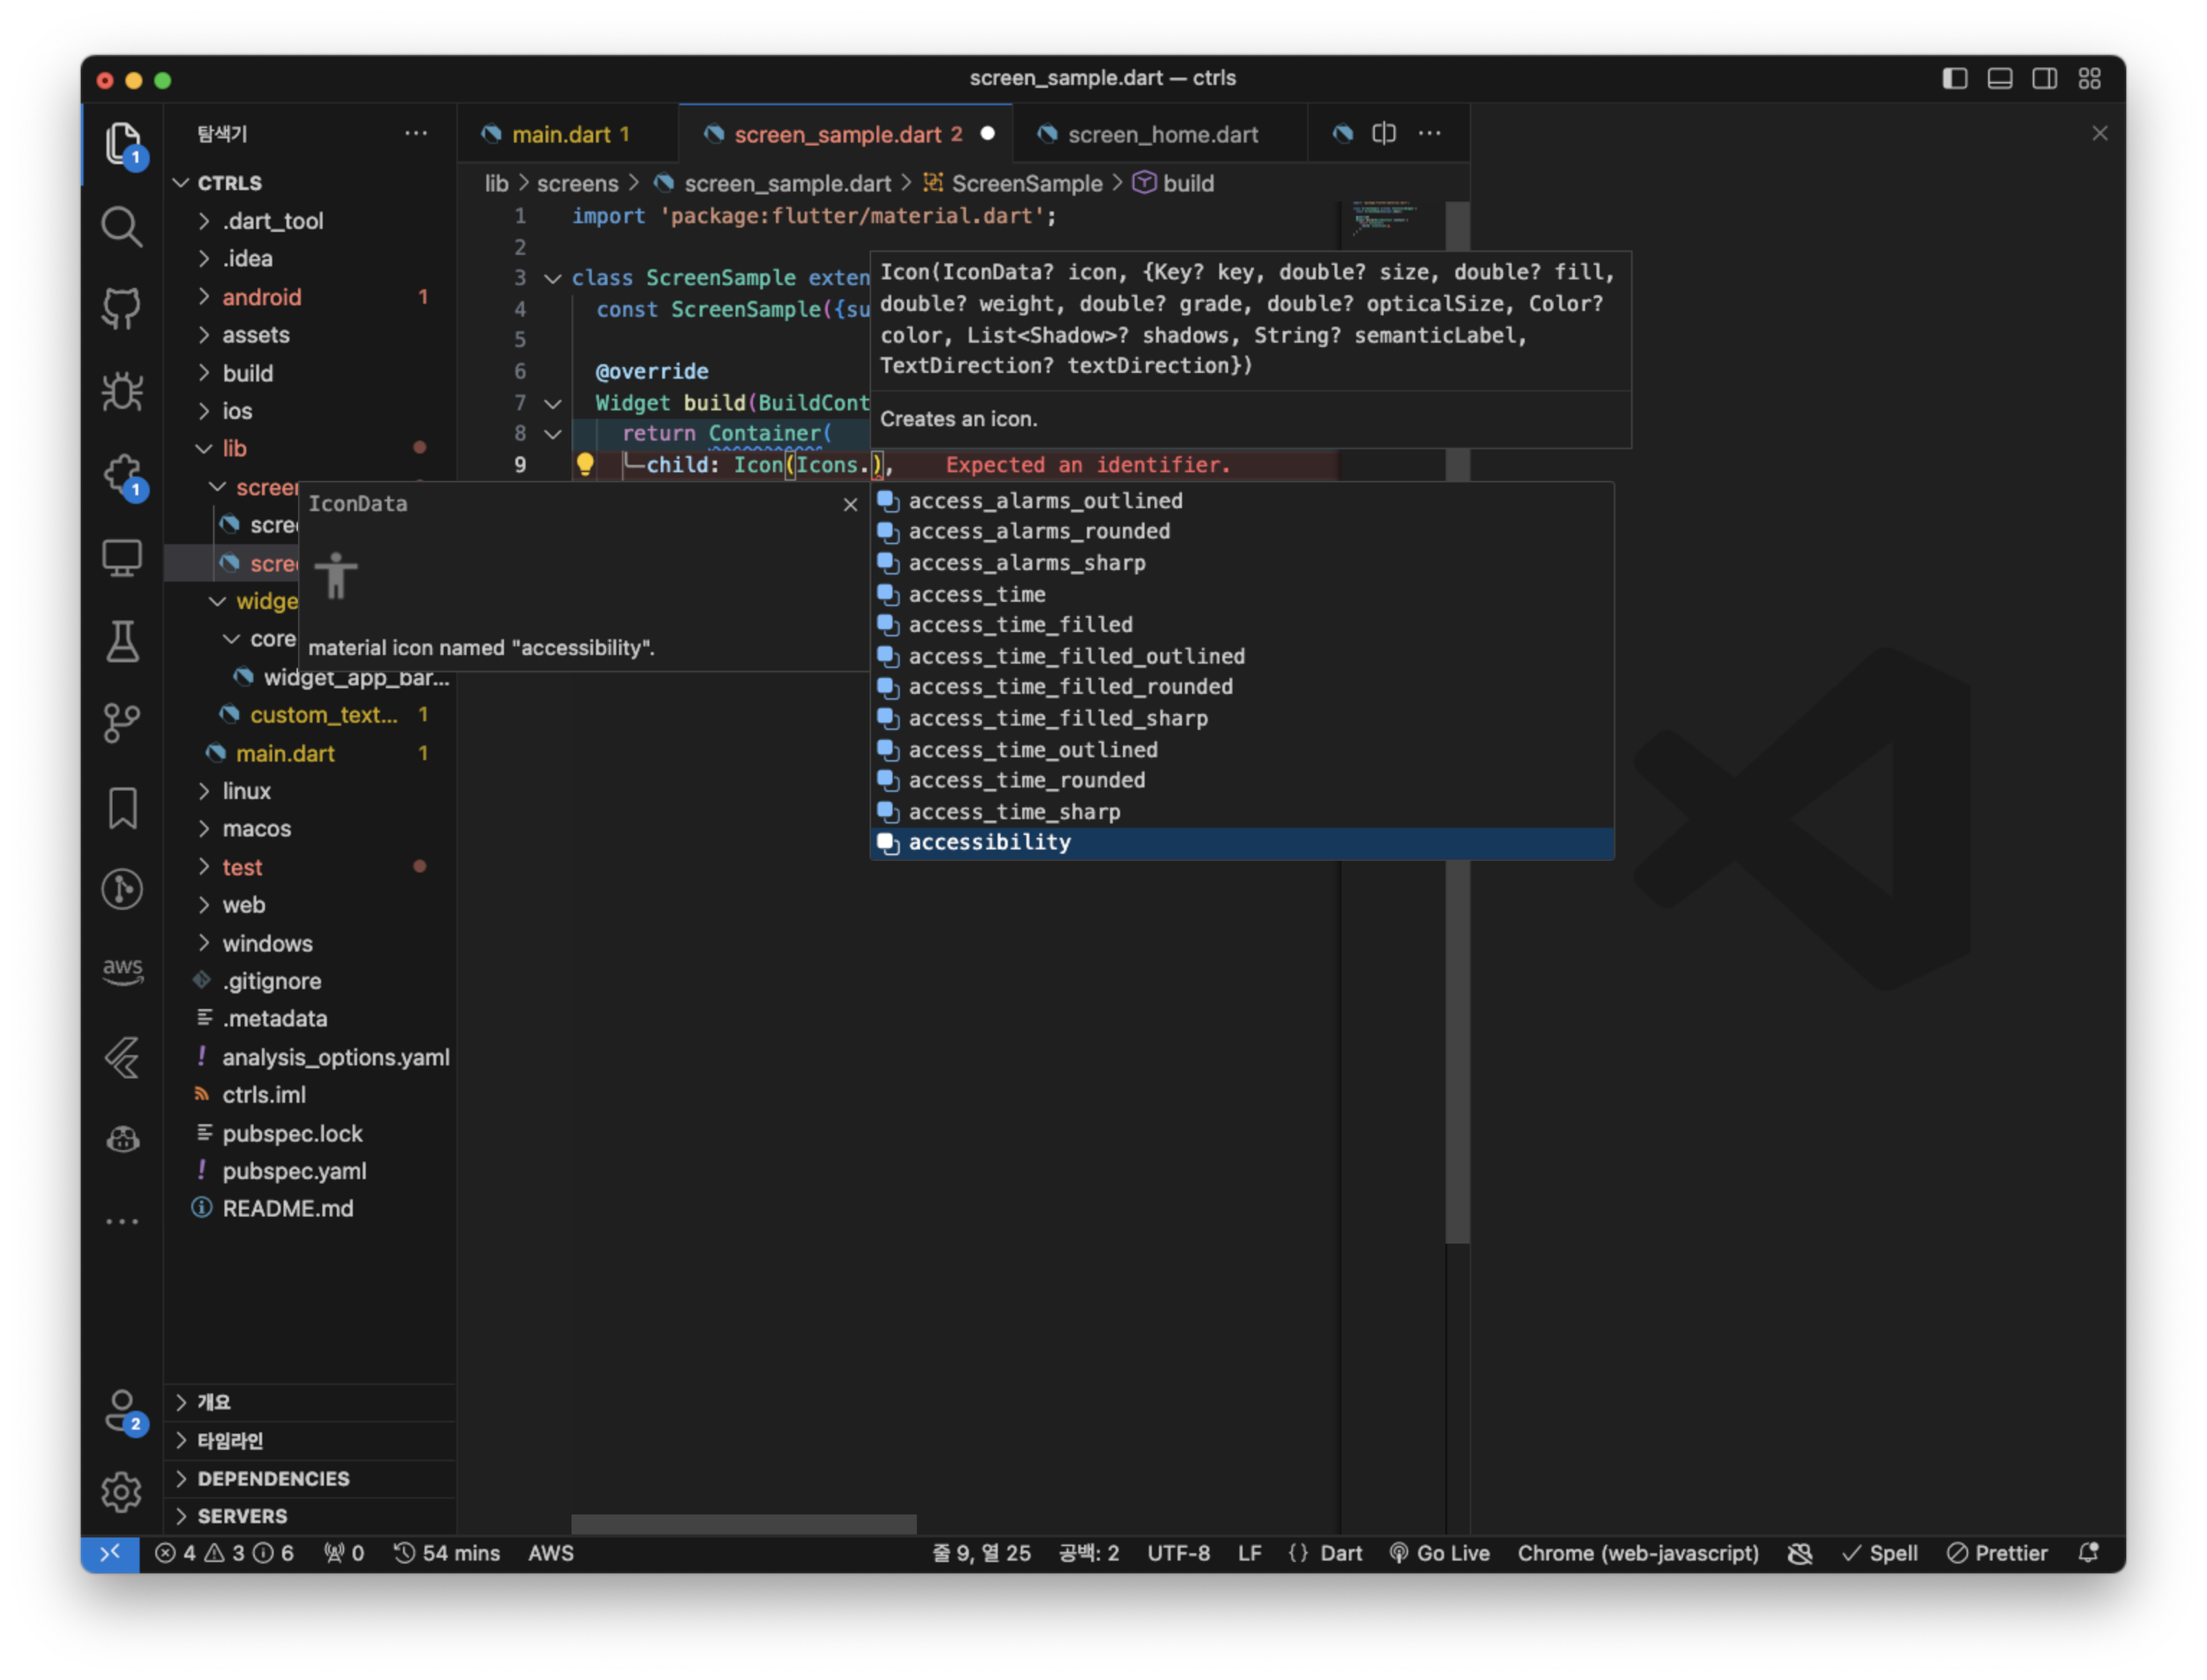Toggle the bottom panel layout button
The image size is (2207, 1680).
click(2000, 78)
